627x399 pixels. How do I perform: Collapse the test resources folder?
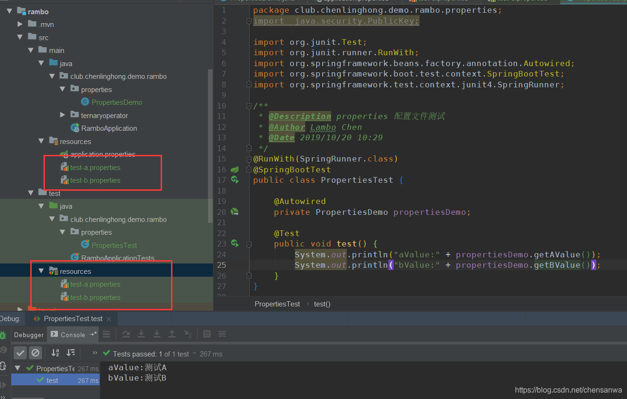(x=41, y=271)
